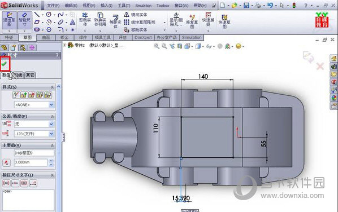
Task: Open the FeatureManager design tree tab
Action: (4, 47)
